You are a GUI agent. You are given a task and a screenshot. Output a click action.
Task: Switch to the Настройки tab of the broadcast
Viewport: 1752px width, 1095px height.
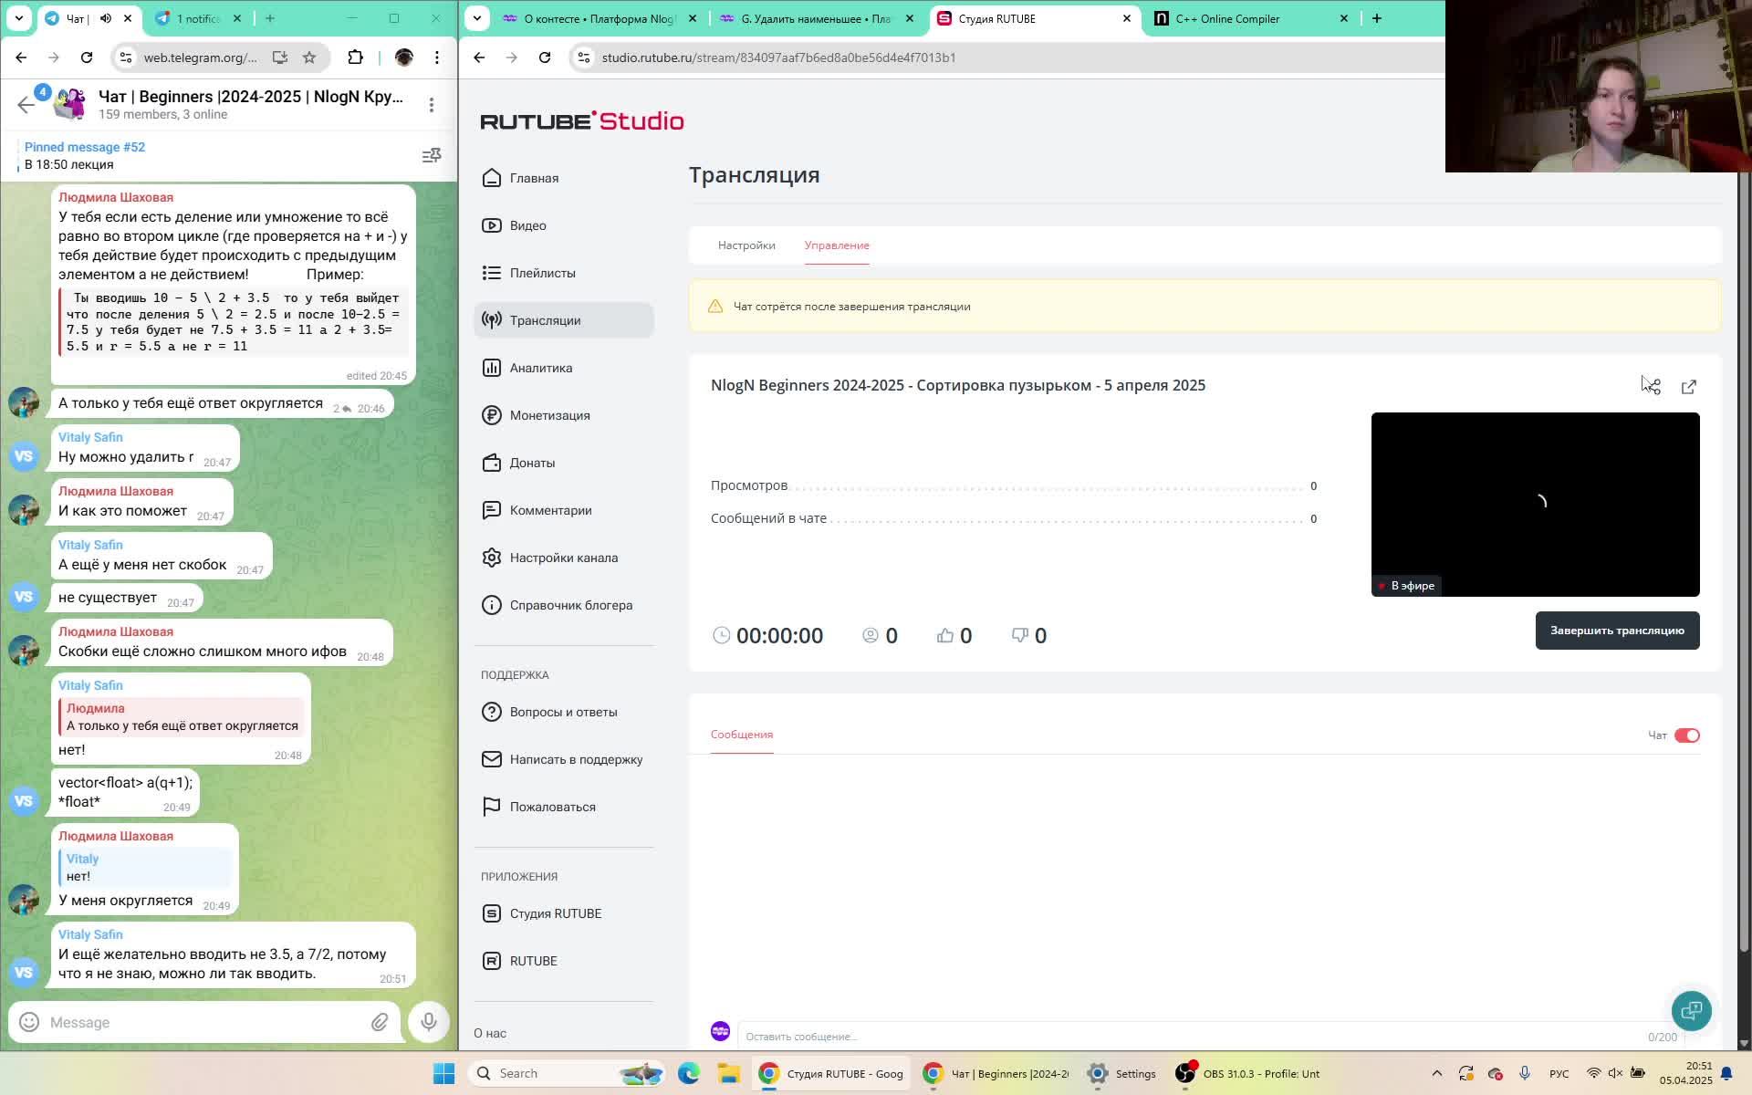[746, 245]
